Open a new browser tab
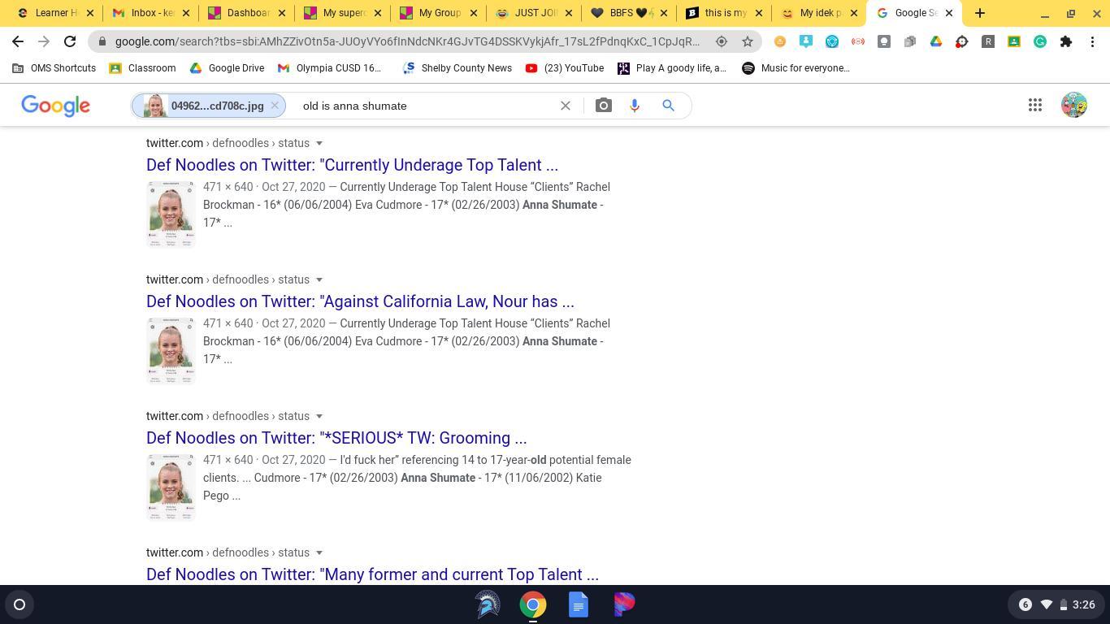 click(980, 13)
